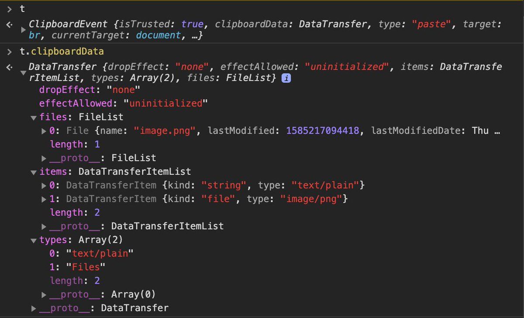Expand the ClipboardEvent object output
The height and width of the screenshot is (318, 524).
tap(23, 30)
